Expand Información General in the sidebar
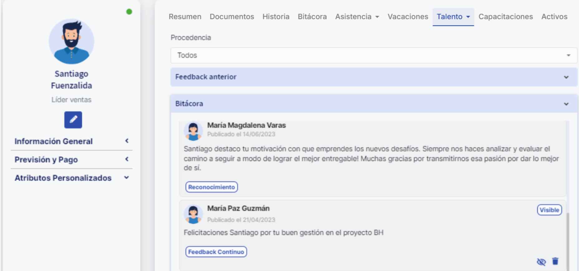 71,141
